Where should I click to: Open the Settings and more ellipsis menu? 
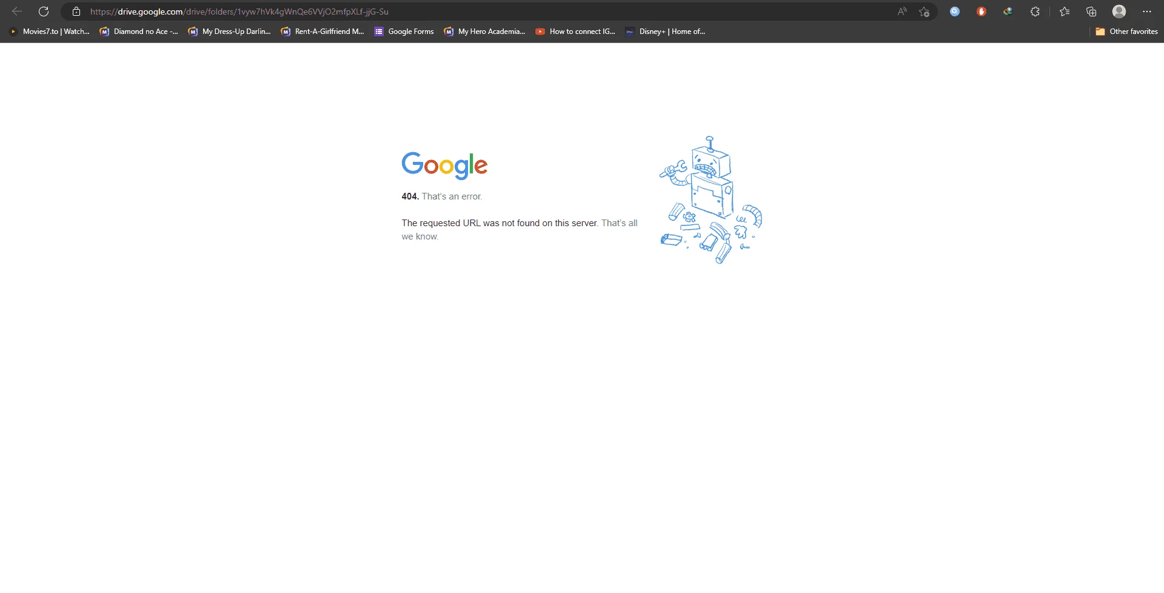point(1147,12)
